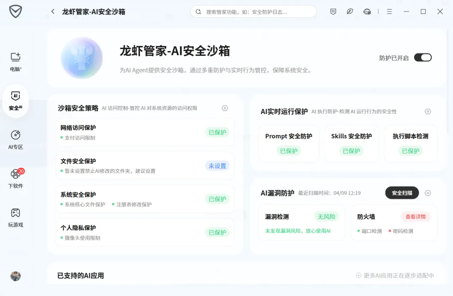Image resolution: width=453 pixels, height=296 pixels.
Task: Click the 最近扫描时间 04/09 12:19 label
Action: (329, 193)
